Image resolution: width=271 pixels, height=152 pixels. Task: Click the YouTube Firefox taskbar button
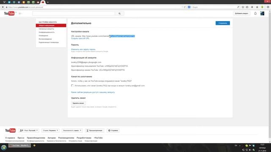click(x=19, y=145)
